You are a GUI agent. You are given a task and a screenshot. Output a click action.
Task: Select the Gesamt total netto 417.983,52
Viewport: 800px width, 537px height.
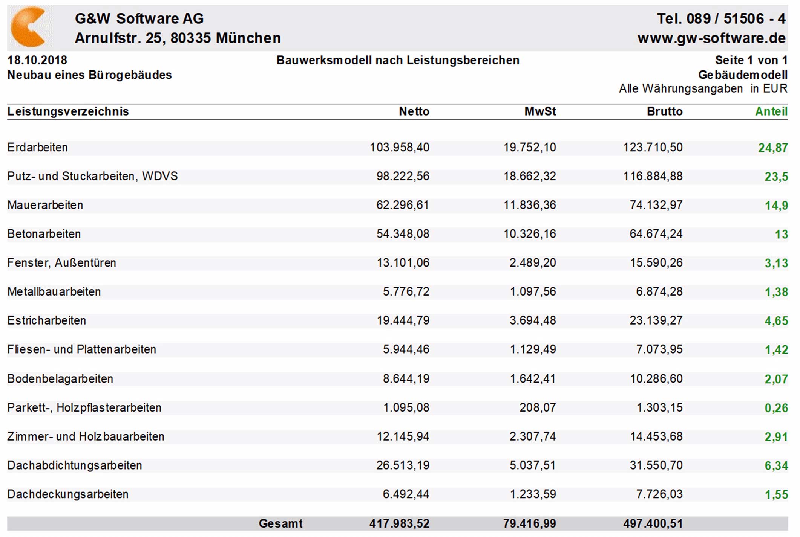coord(399,523)
